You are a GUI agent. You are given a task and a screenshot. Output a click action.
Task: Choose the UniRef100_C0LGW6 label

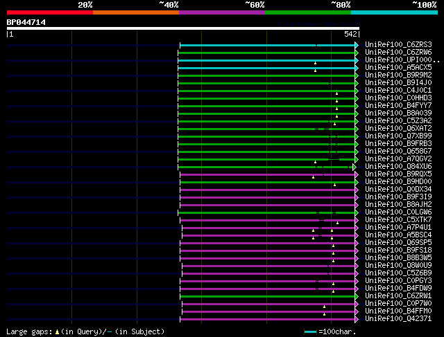point(398,212)
